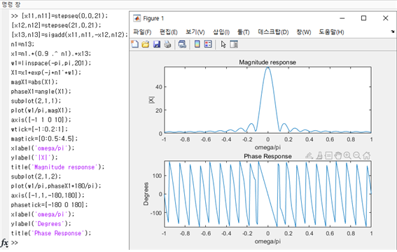Click the line 'n1=n13;'

[x=22, y=44]
